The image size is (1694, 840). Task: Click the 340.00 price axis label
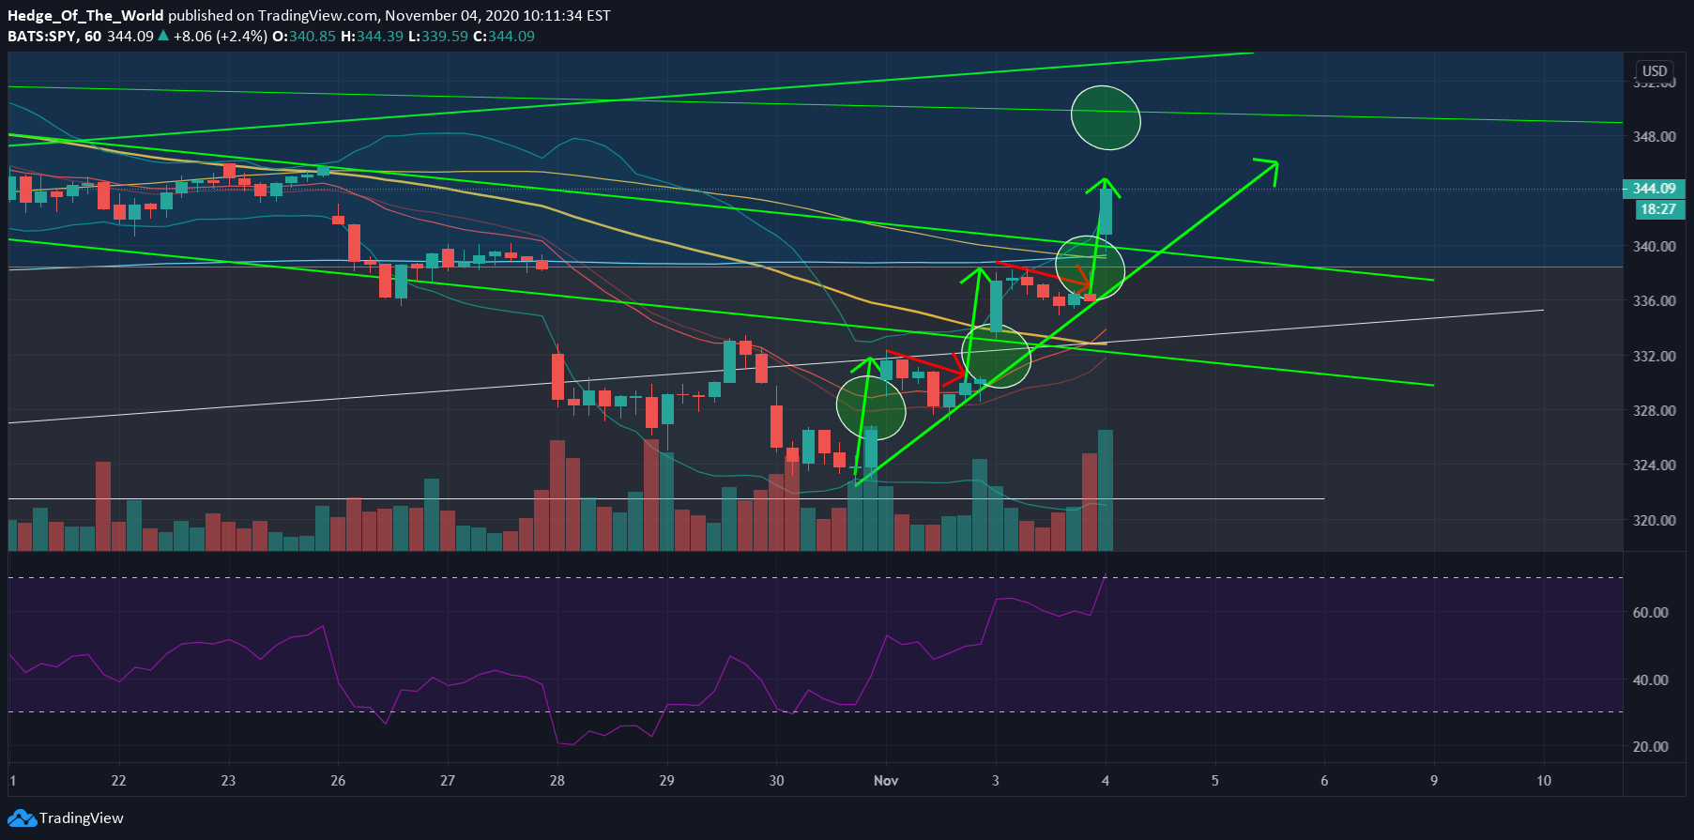click(x=1654, y=247)
